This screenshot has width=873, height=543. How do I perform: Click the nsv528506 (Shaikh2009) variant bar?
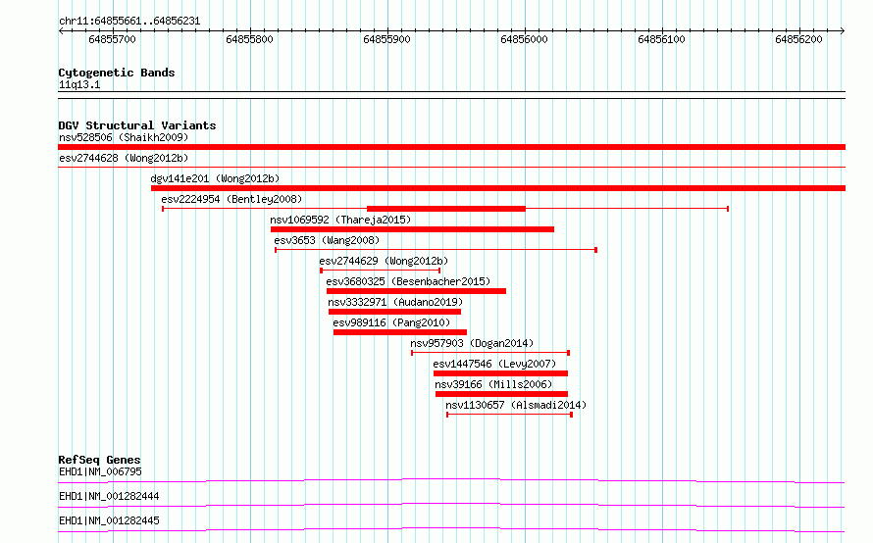click(451, 147)
